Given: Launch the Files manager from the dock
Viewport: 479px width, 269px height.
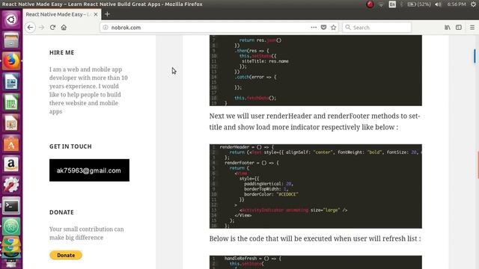Looking at the screenshot, I should coord(11,40).
